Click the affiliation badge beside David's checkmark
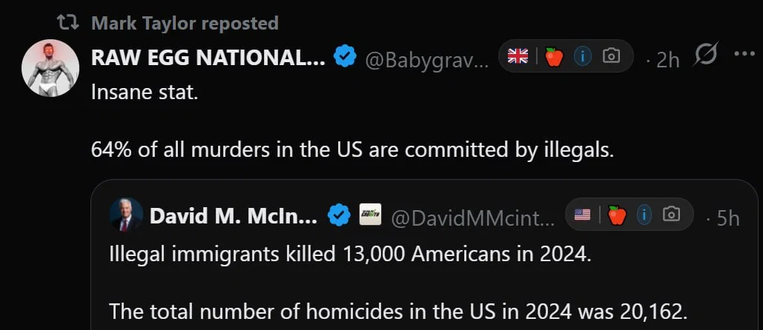763x330 pixels. point(370,215)
